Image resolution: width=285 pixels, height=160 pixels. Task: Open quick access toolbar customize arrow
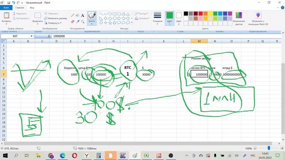tap(22, 3)
